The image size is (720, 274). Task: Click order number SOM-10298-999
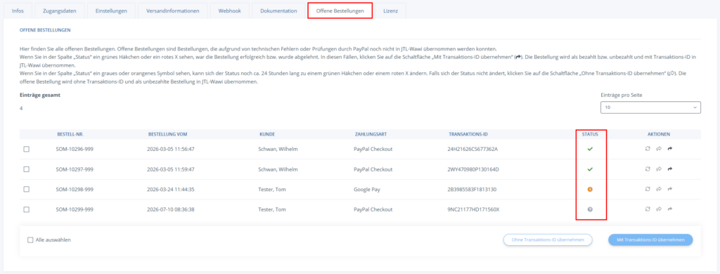pos(75,190)
